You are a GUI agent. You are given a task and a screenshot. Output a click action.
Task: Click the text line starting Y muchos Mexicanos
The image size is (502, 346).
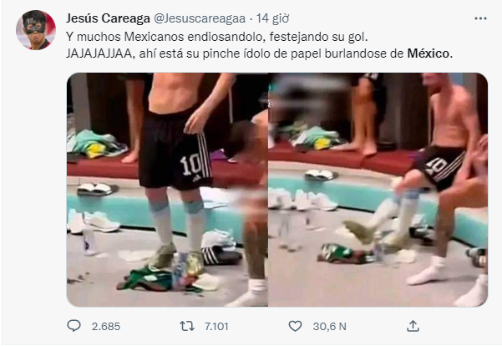point(217,37)
